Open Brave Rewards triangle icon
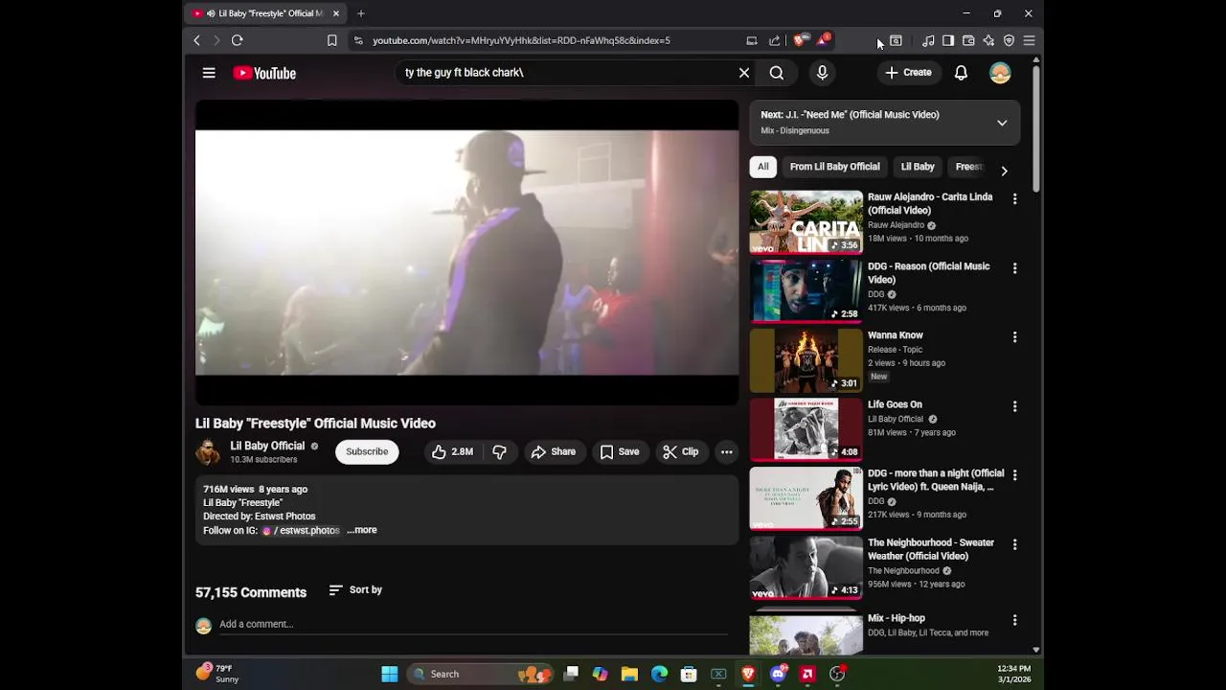This screenshot has height=690, width=1226. click(823, 40)
